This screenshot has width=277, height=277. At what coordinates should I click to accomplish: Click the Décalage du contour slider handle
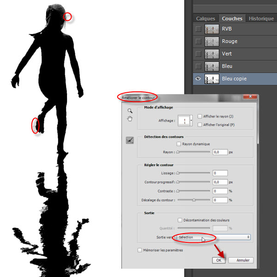coord(194,200)
